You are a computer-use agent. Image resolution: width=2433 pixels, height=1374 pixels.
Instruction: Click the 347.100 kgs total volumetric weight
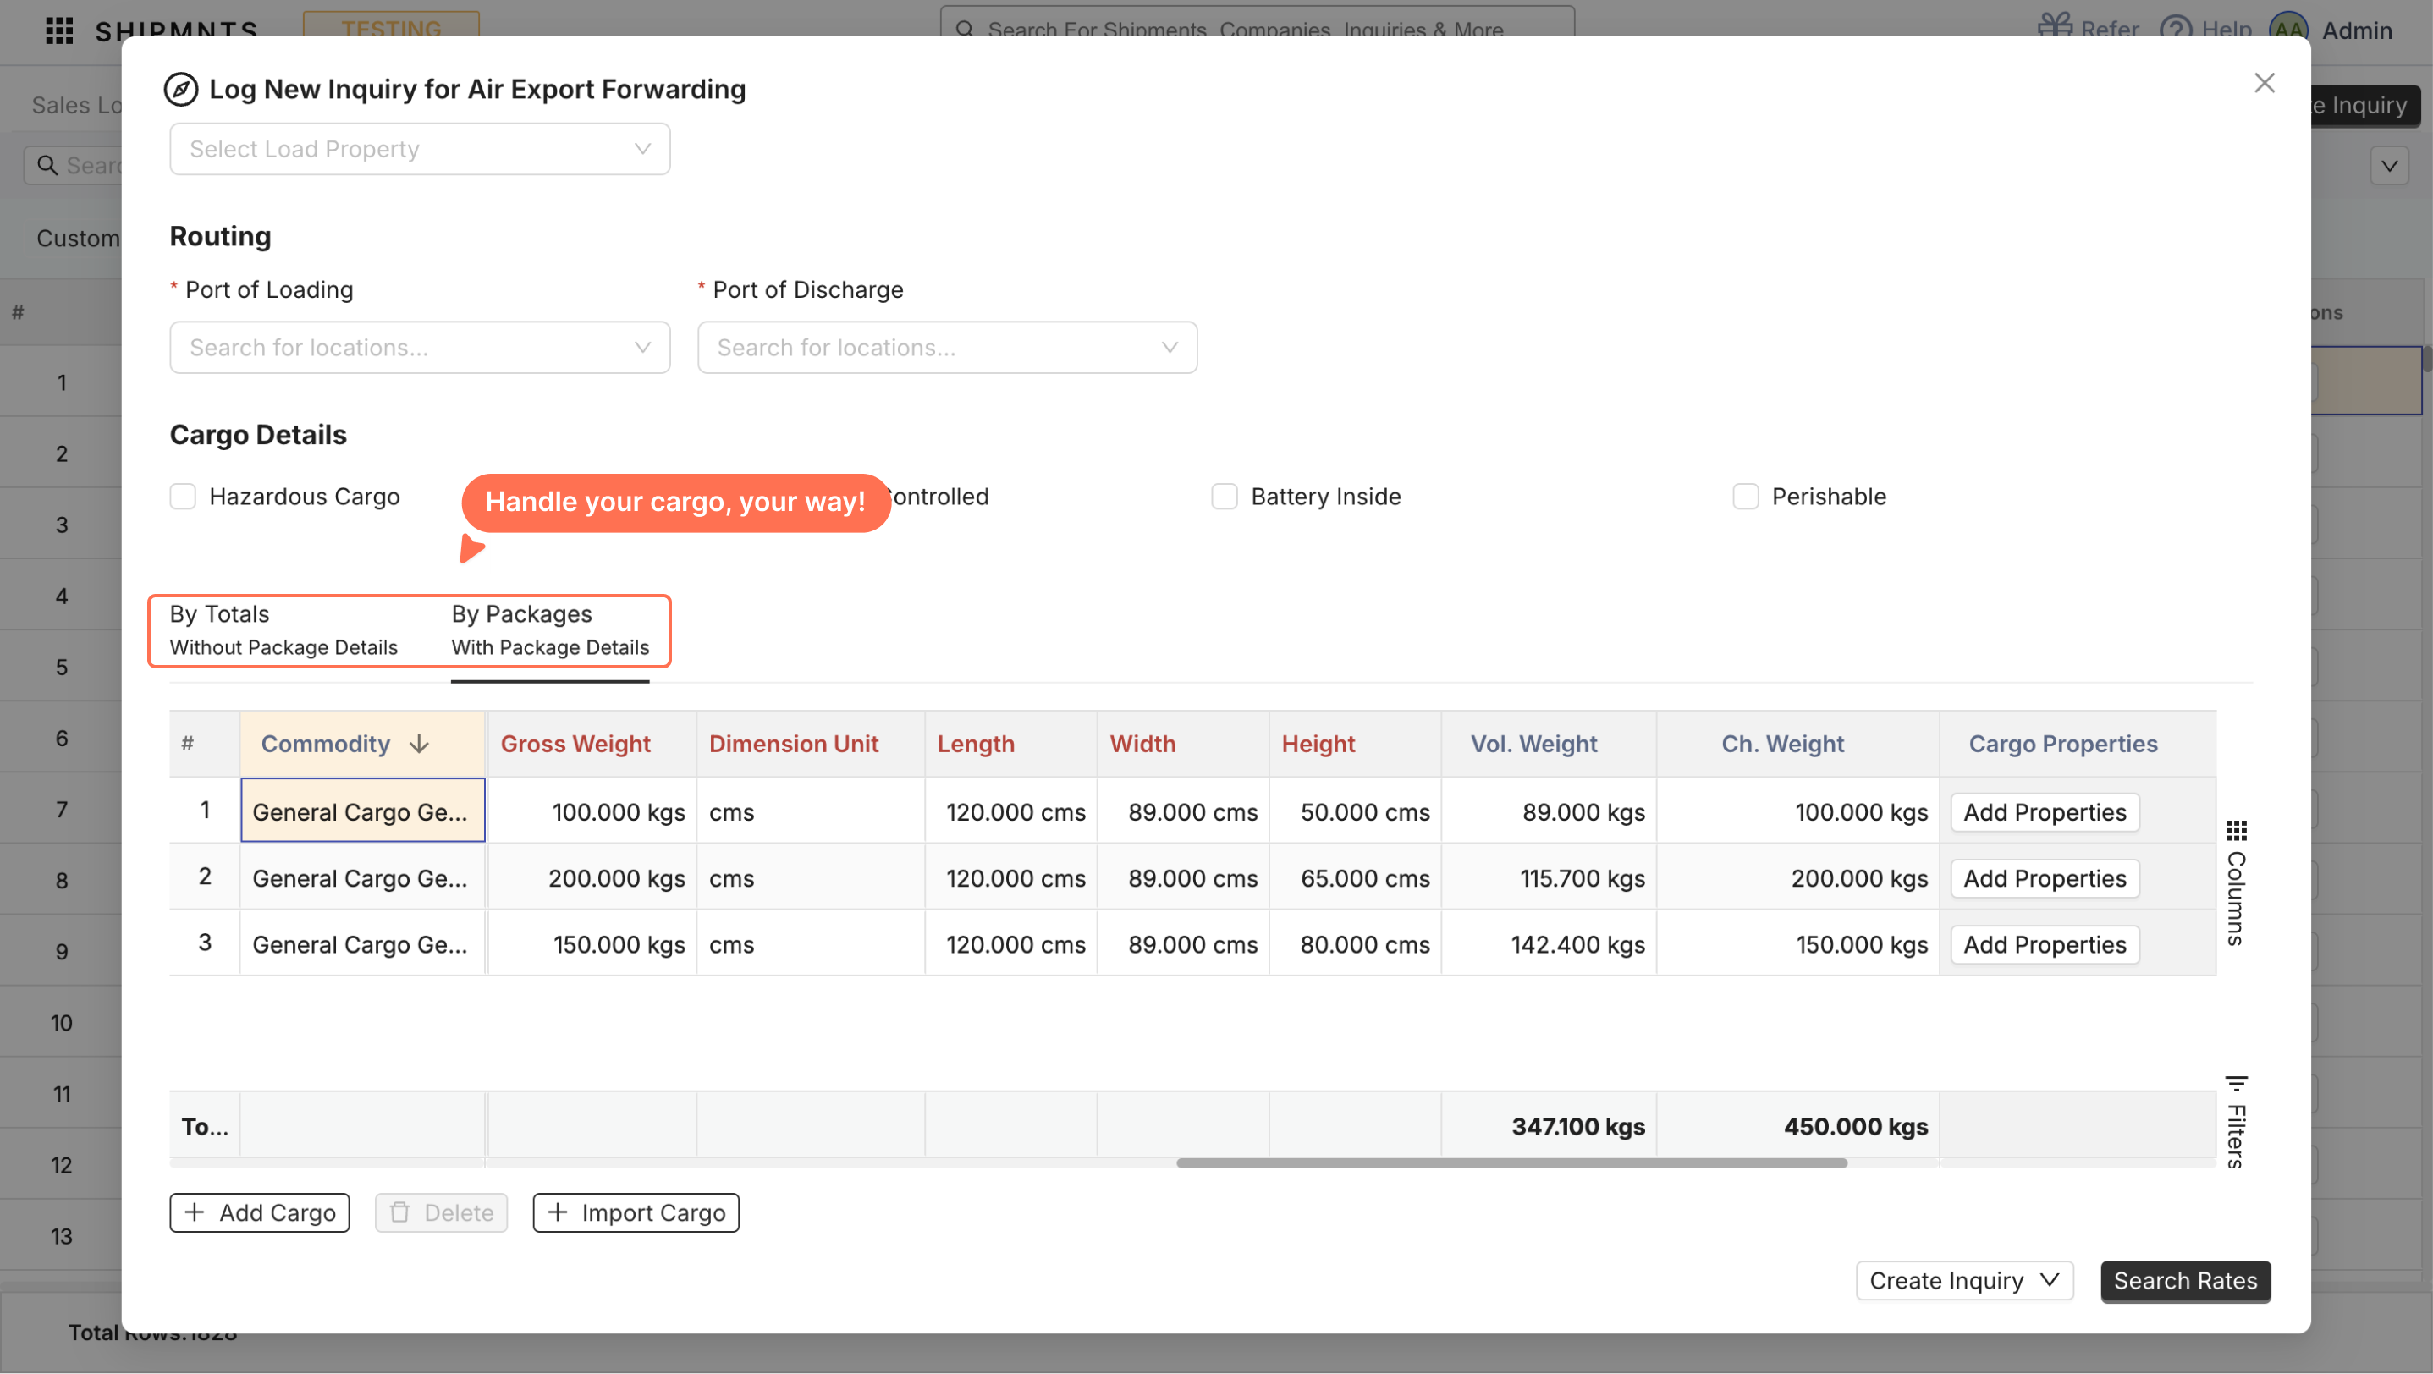coord(1548,1125)
